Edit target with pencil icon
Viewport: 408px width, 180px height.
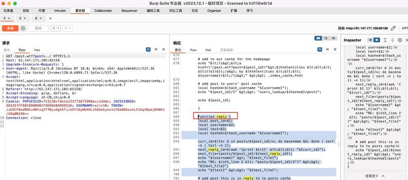tap(393, 28)
